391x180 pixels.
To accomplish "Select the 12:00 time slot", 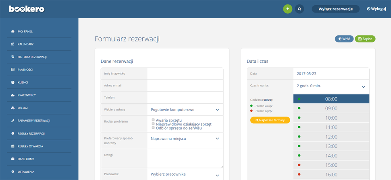I will tap(331, 137).
